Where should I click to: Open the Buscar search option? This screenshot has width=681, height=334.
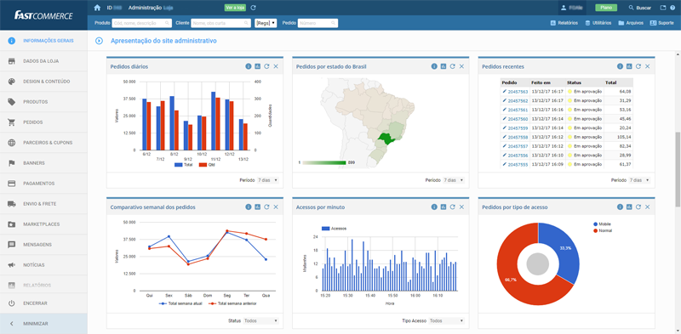coord(640,8)
